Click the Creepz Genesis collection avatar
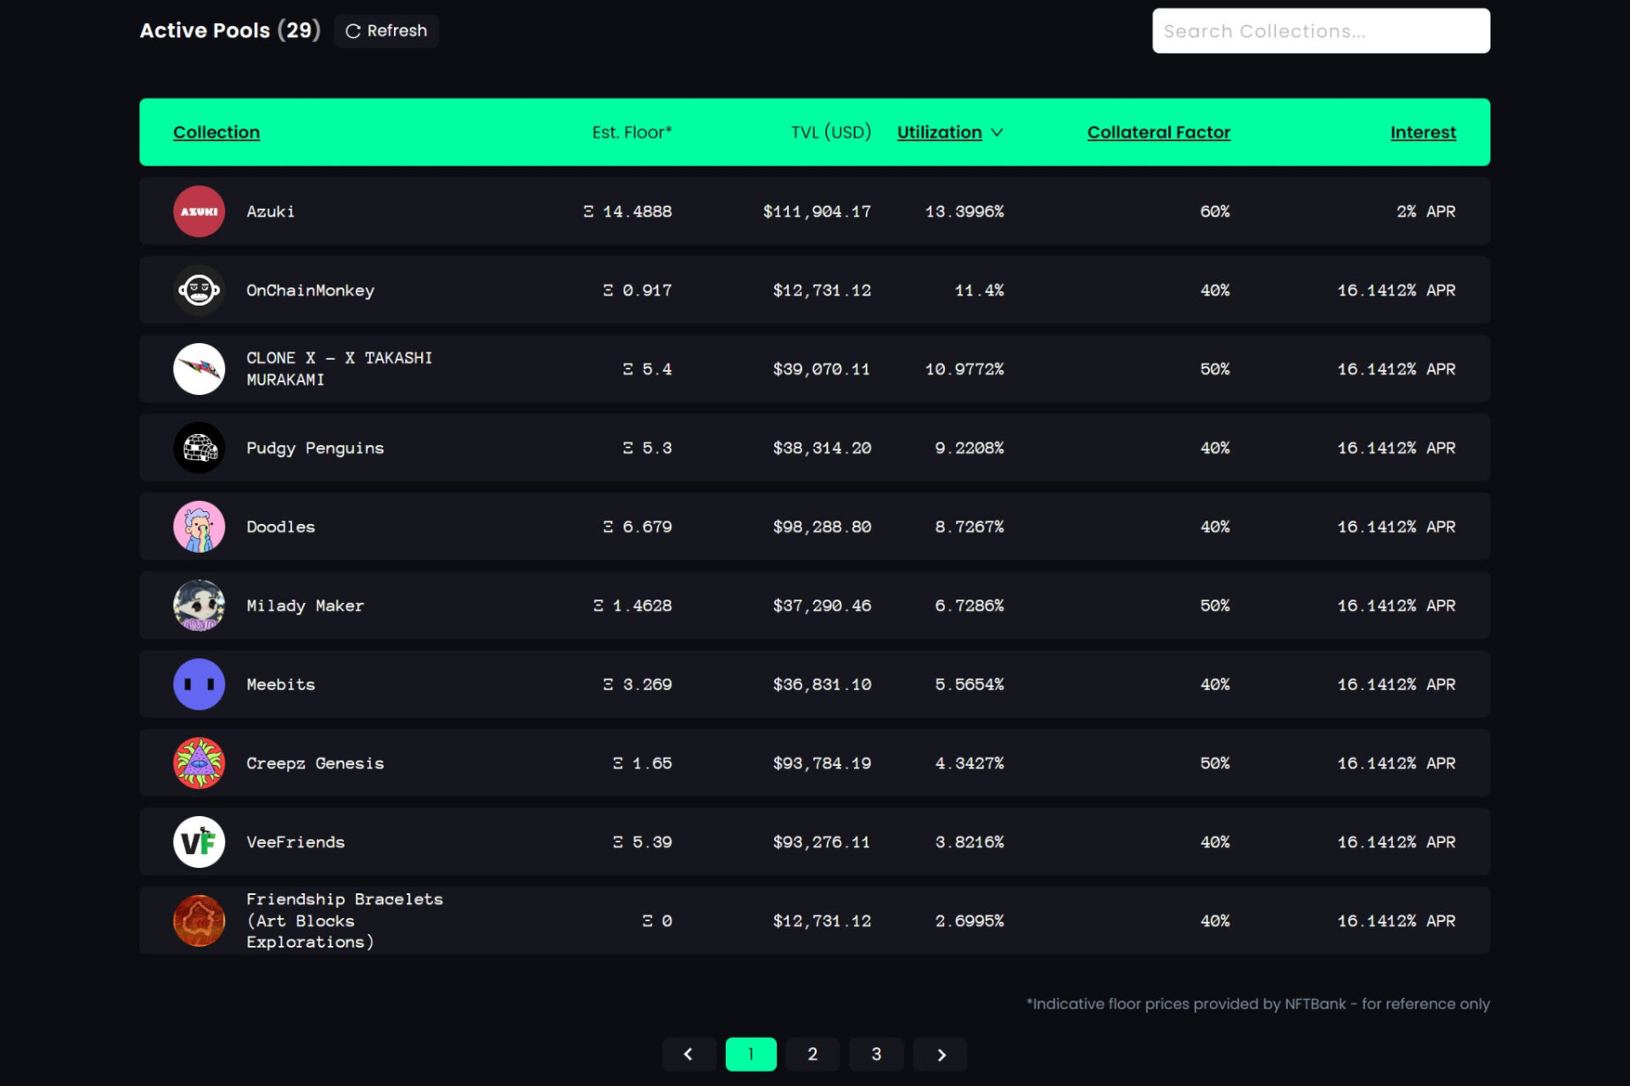The width and height of the screenshot is (1630, 1086). pyautogui.click(x=199, y=763)
